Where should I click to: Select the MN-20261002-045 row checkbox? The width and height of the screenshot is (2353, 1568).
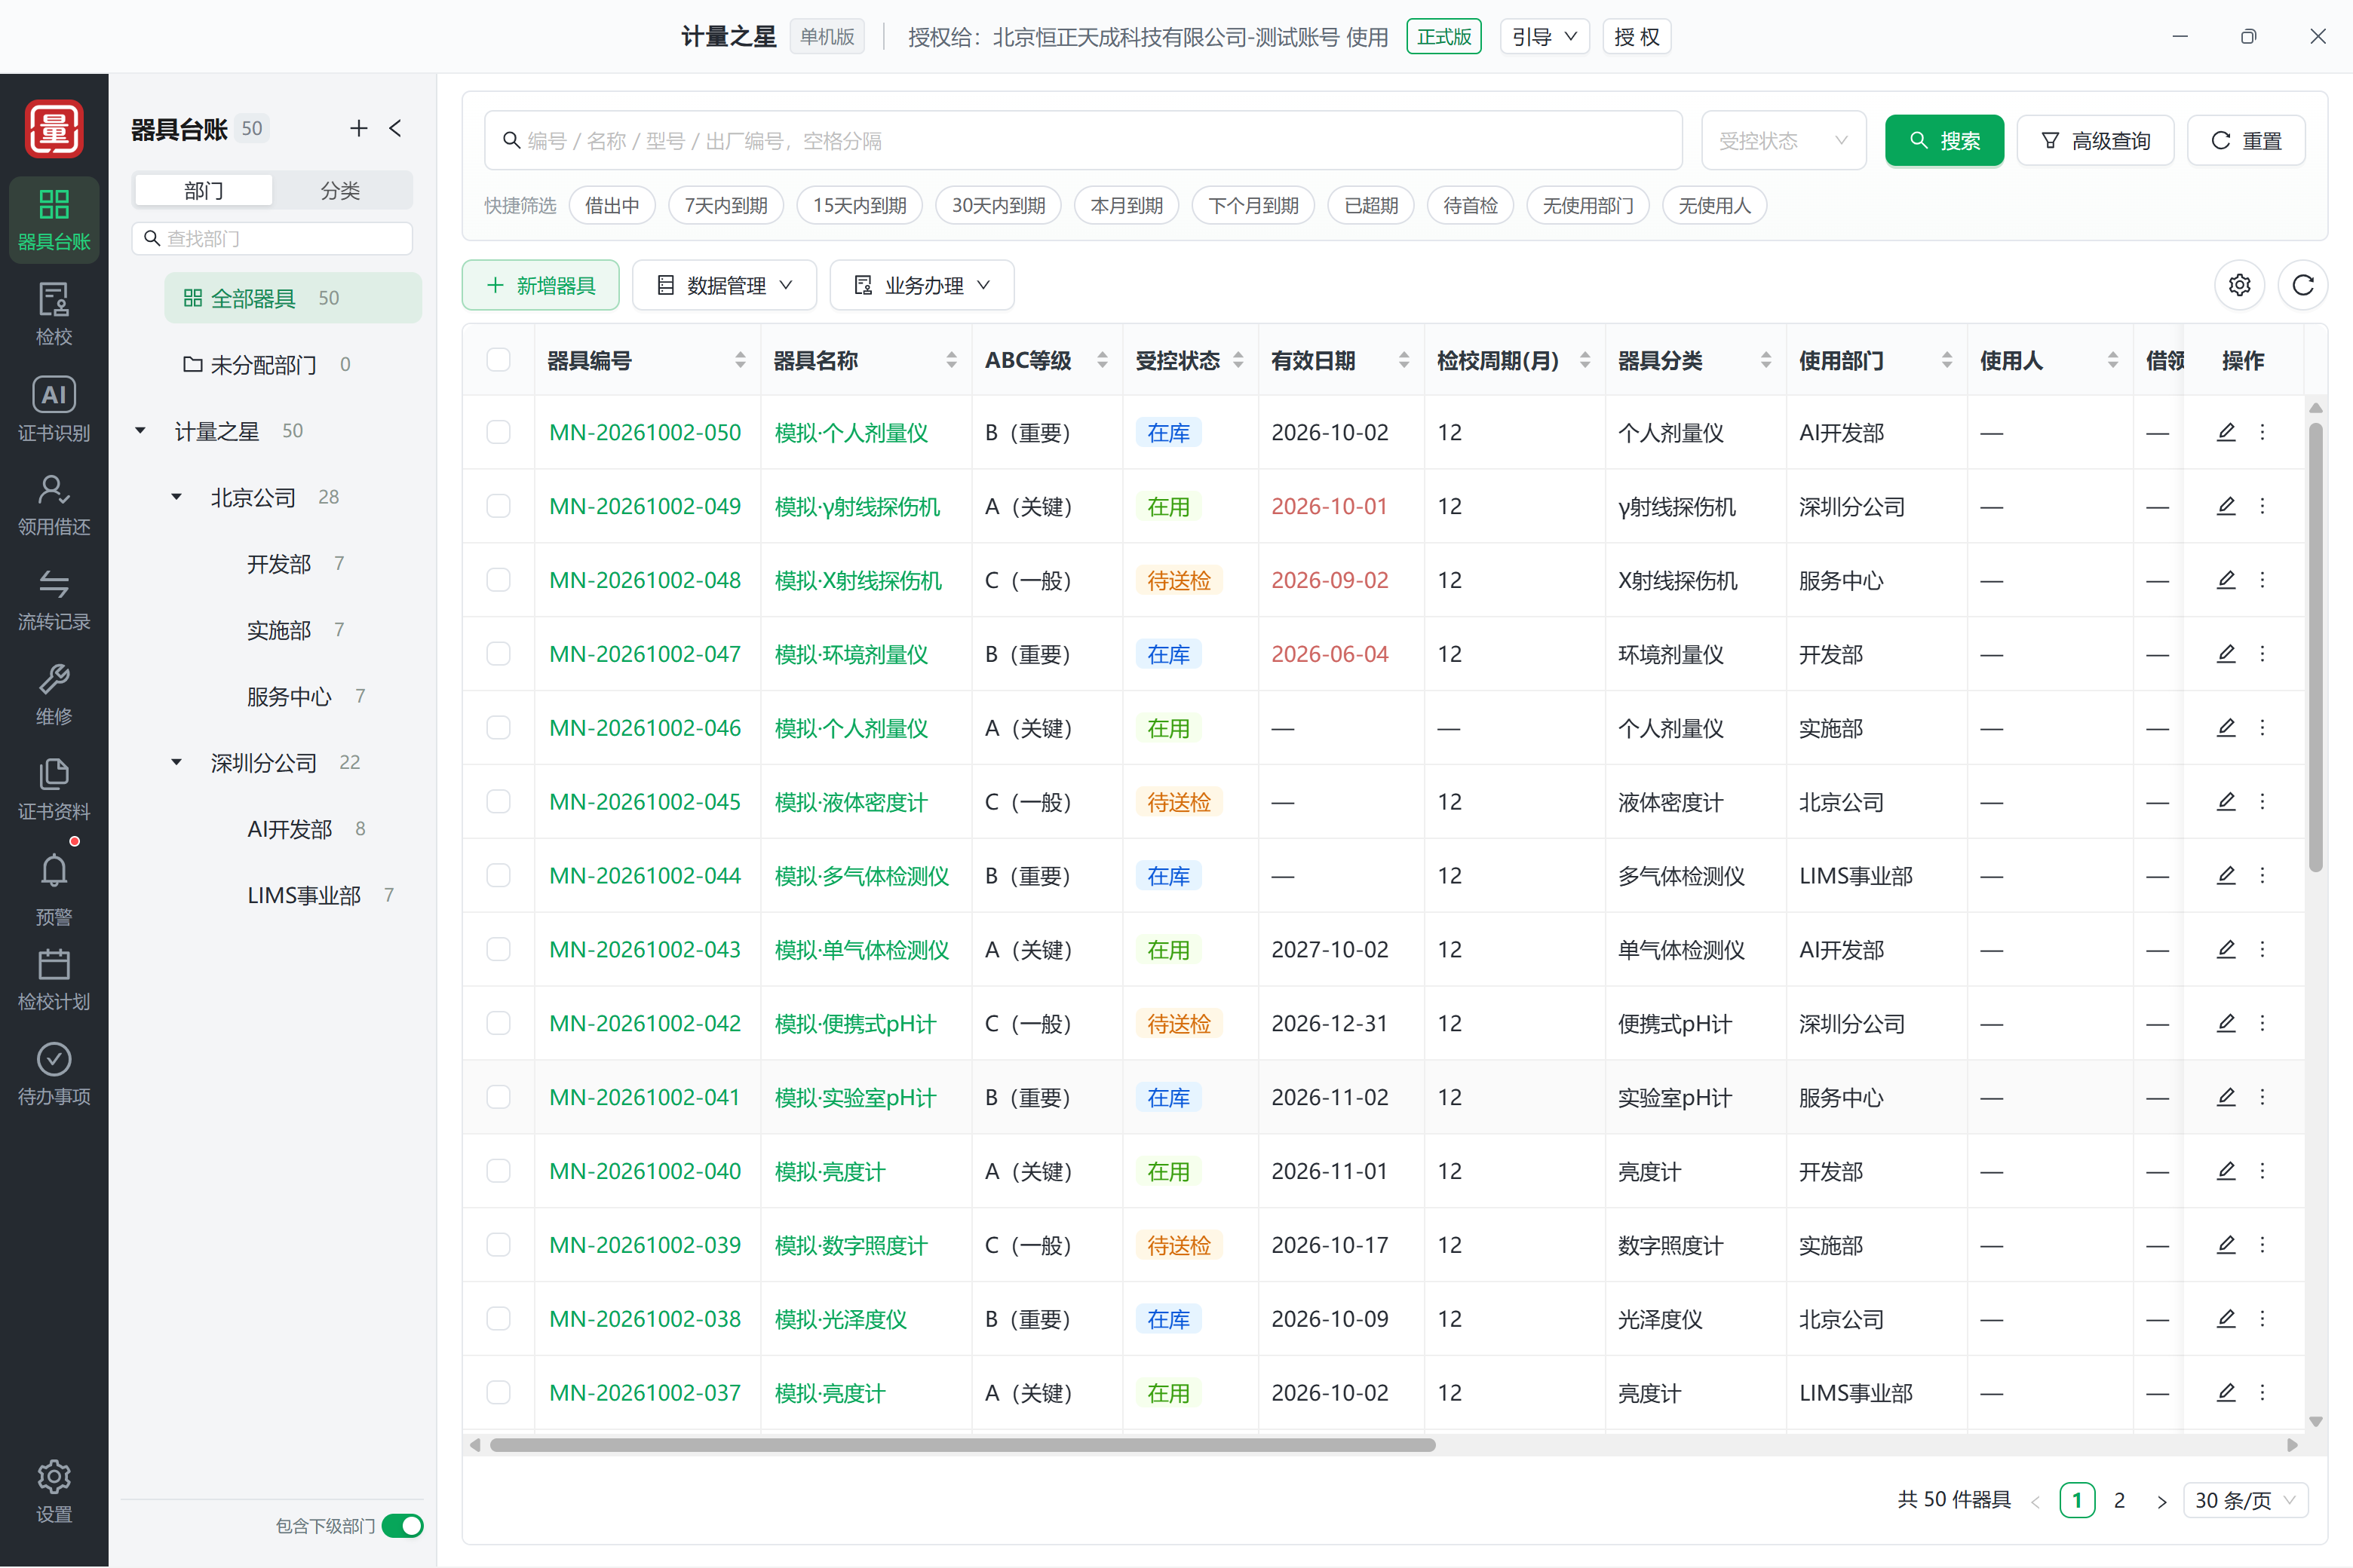tap(499, 801)
